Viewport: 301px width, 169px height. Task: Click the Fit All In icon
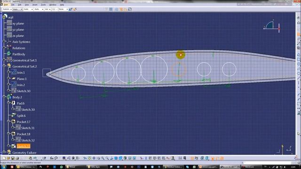click(89, 158)
